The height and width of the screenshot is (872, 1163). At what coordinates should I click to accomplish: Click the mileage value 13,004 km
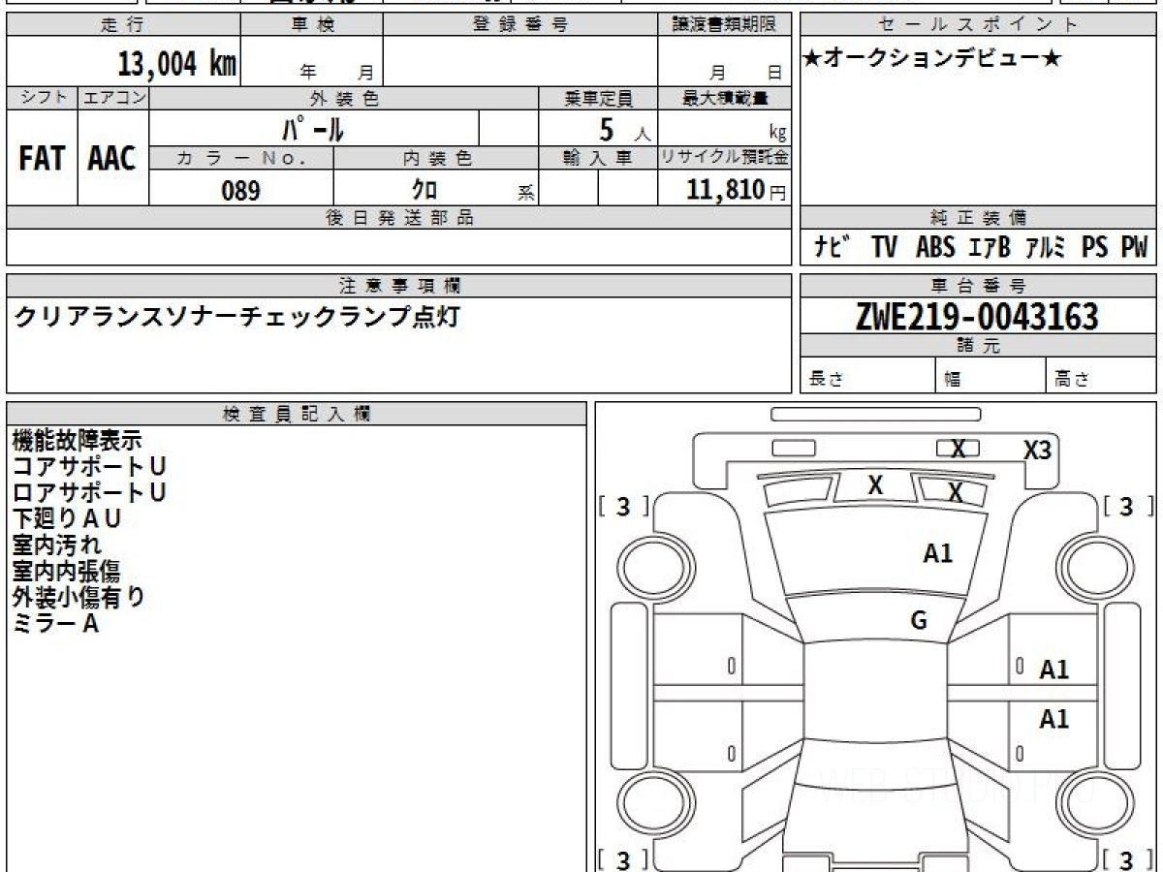[x=177, y=64]
